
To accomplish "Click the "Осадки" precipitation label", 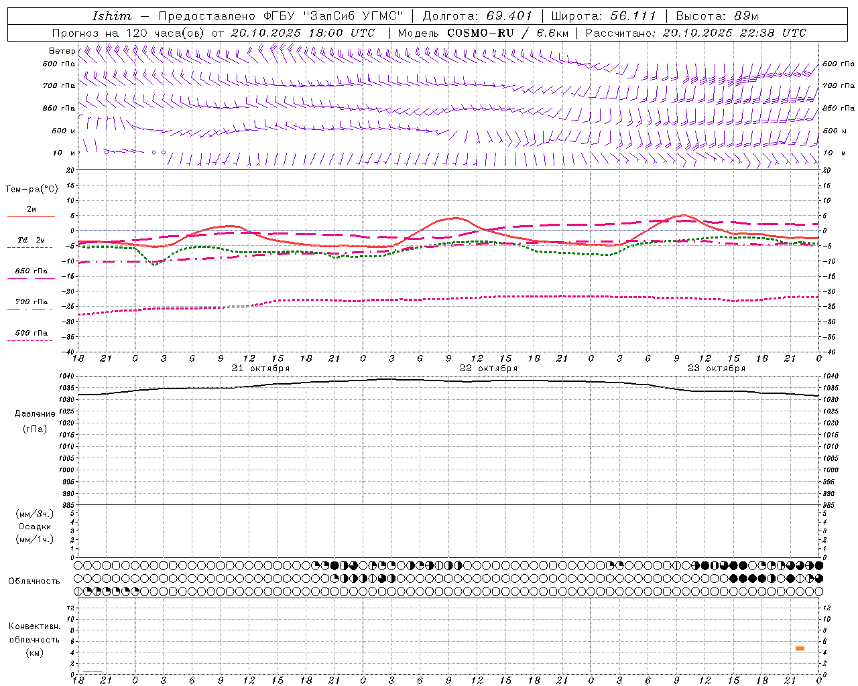I will (35, 527).
